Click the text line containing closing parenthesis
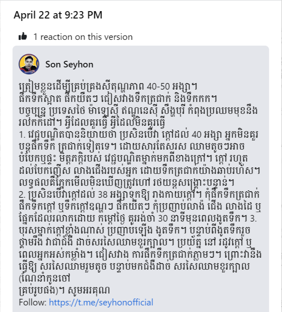Image resolution: width=282 pixels, height=312 pixels. pos(64,290)
